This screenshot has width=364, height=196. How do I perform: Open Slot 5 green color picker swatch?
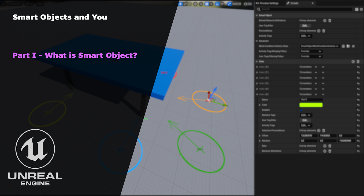311,105
